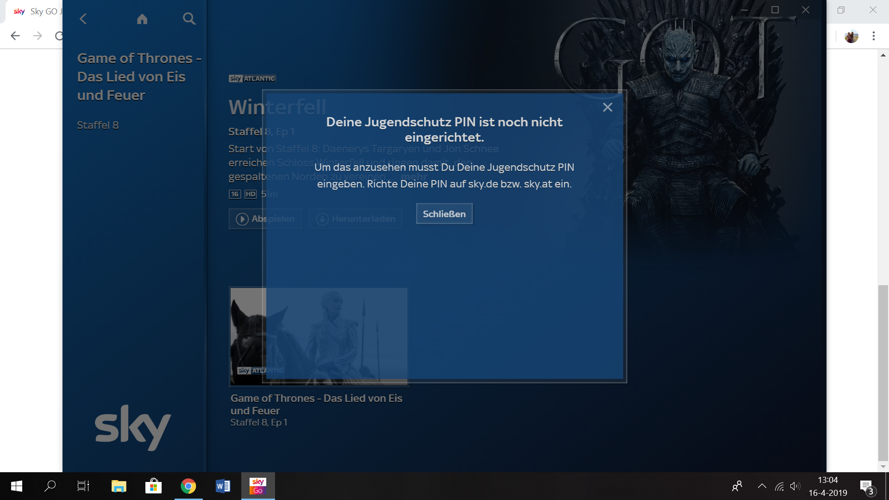
Task: Open Microsoft Store from taskbar
Action: (153, 486)
